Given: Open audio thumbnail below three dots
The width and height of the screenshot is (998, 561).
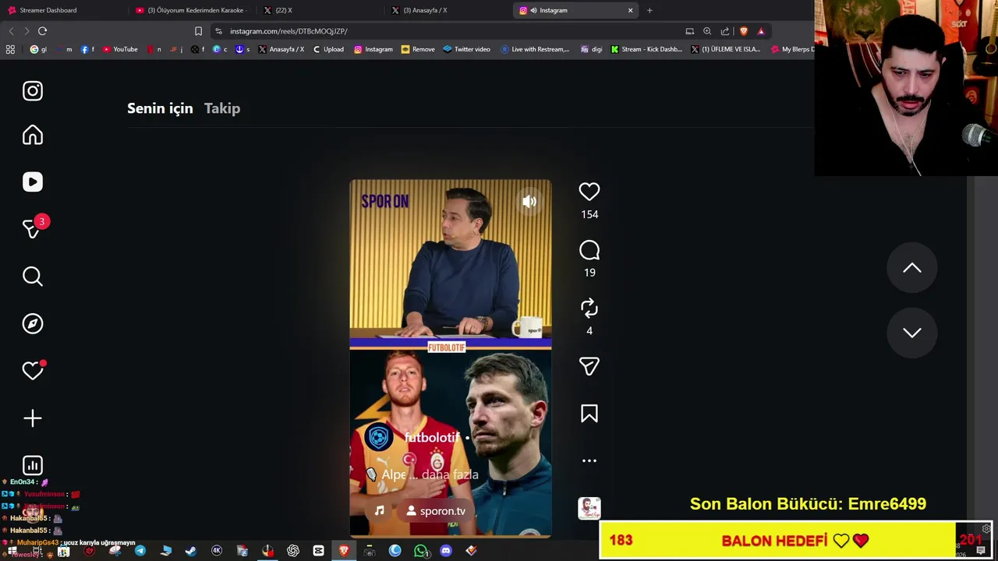Looking at the screenshot, I should 589,509.
